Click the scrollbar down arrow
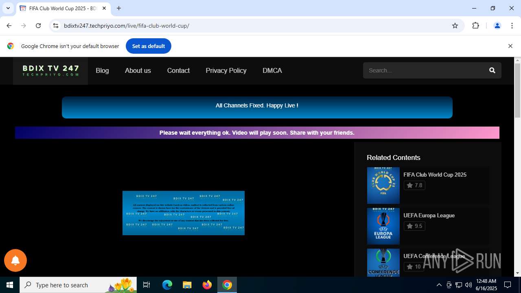The width and height of the screenshot is (521, 293). (x=517, y=273)
